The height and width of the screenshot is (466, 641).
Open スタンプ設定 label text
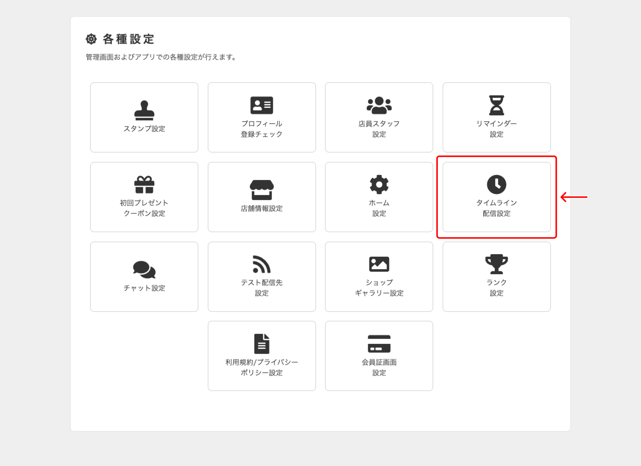(144, 129)
